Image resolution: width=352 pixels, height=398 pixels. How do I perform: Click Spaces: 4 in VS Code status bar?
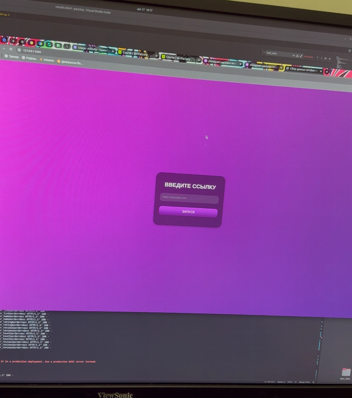click(x=281, y=382)
